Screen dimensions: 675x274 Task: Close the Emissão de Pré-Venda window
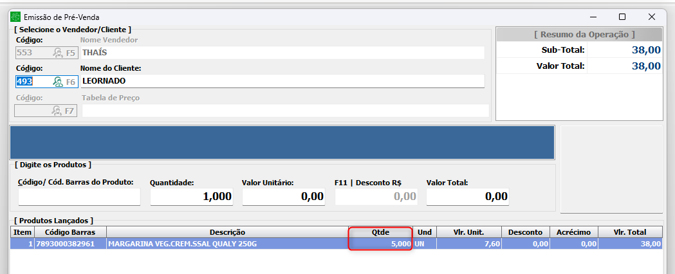652,16
